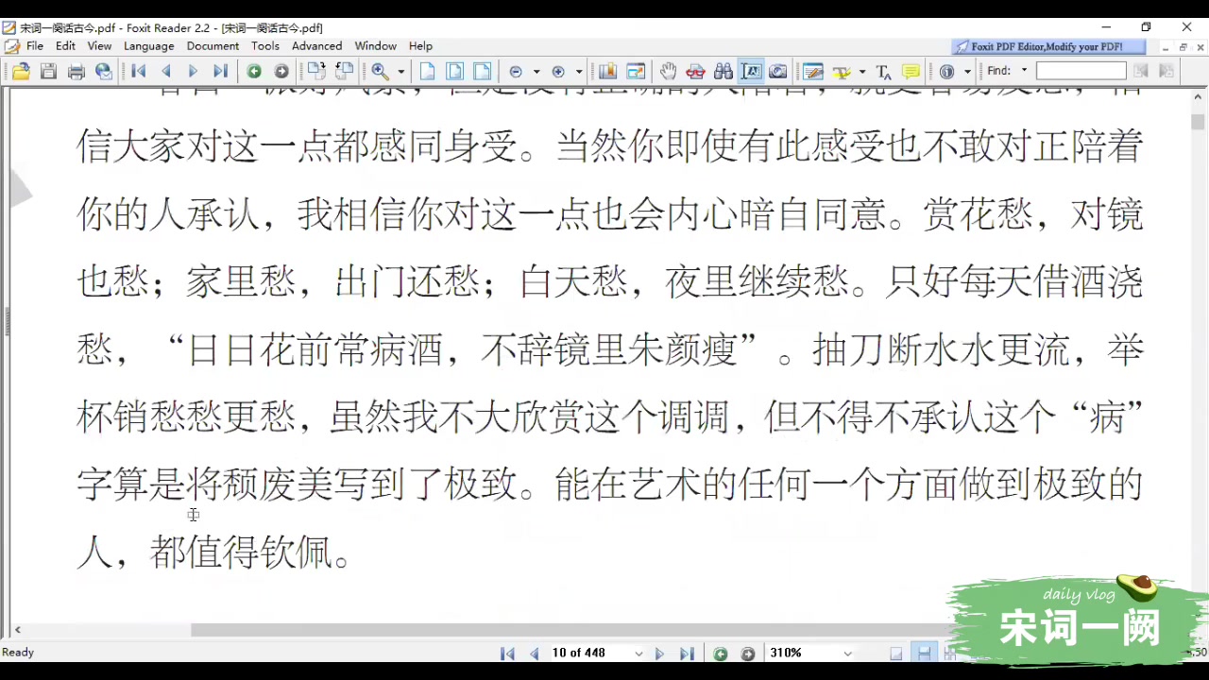Status bar: go to previous page

tap(534, 654)
